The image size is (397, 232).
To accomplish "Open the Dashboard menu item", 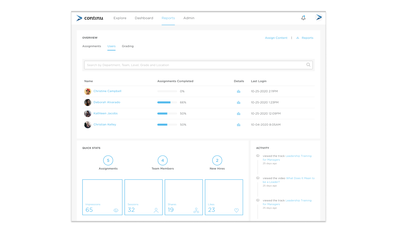I will (144, 18).
